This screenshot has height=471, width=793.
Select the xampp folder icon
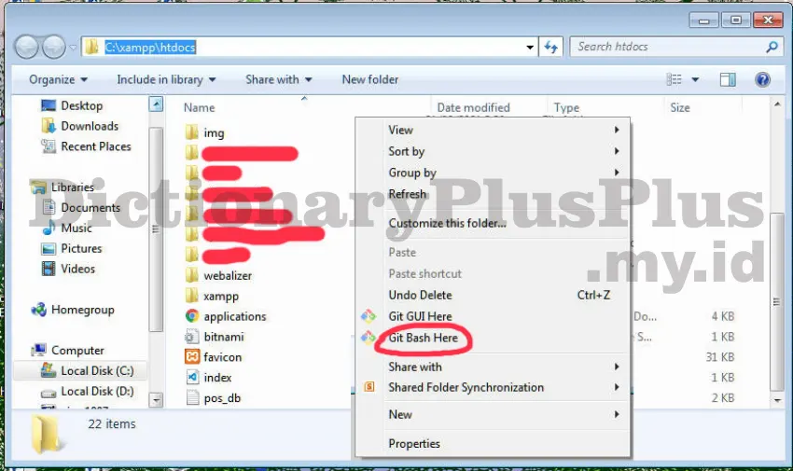[x=191, y=296]
